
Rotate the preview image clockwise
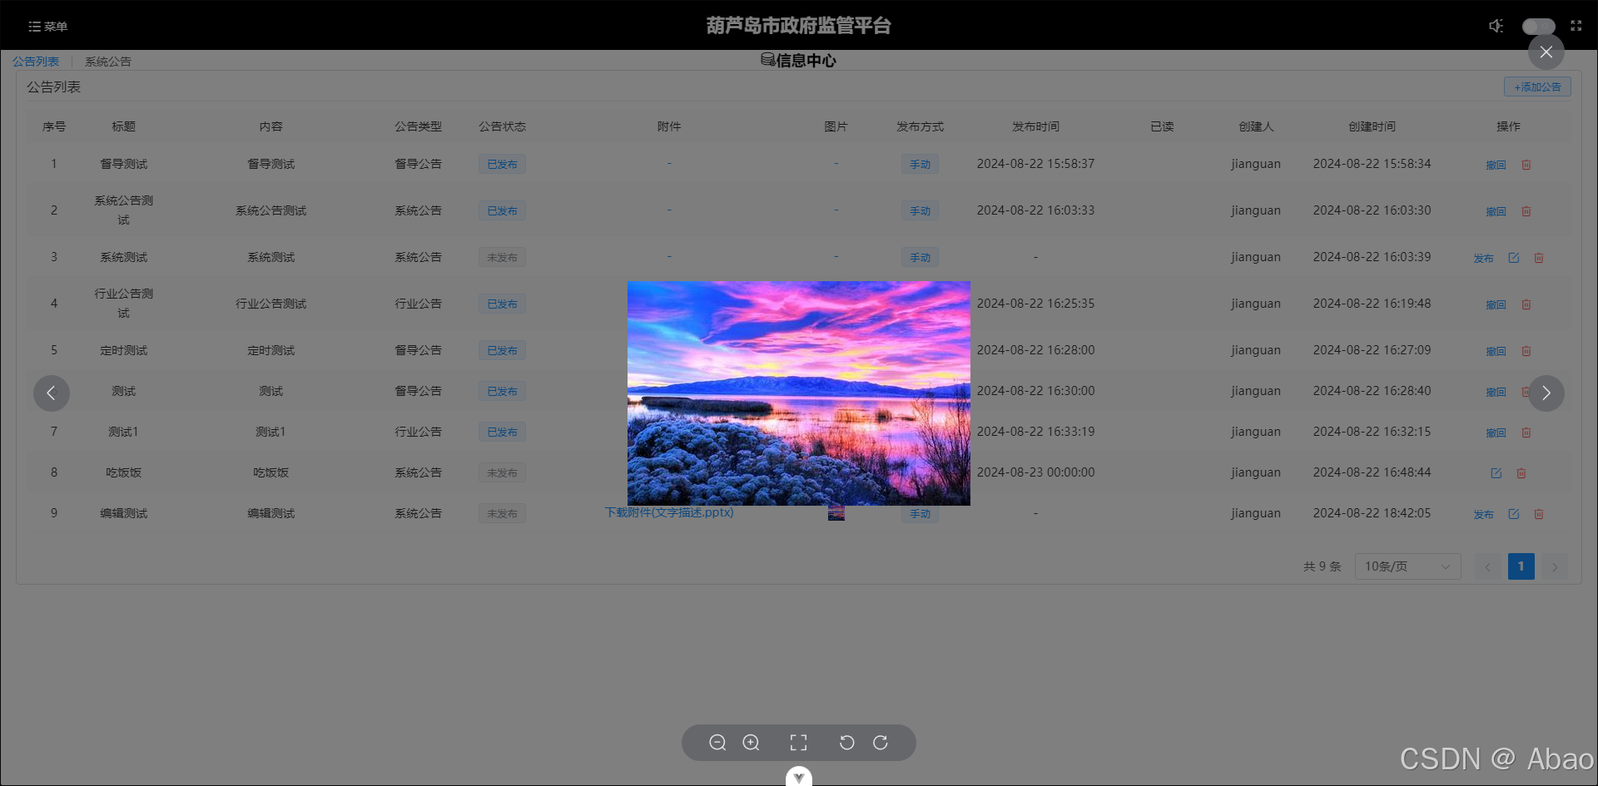tap(880, 743)
